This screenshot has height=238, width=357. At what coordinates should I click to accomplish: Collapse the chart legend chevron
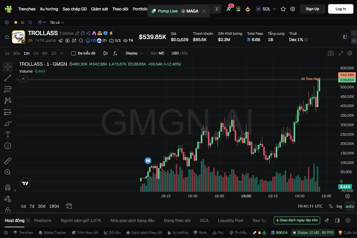pos(23,79)
